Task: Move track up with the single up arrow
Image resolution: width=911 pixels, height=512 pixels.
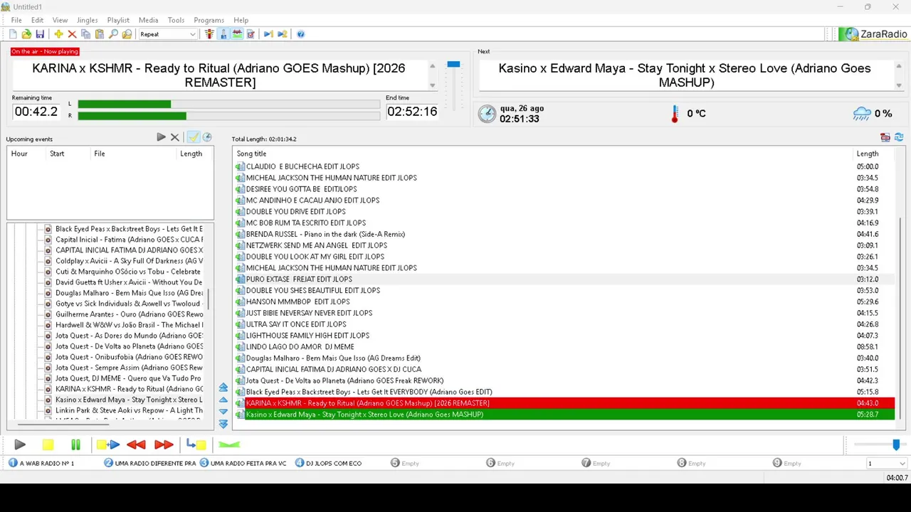Action: (223, 400)
